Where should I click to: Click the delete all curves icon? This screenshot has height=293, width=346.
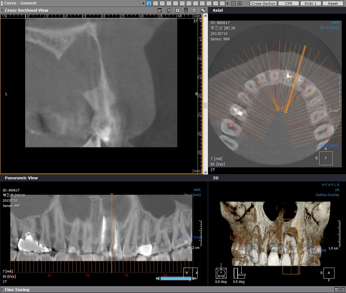pyautogui.click(x=239, y=3)
